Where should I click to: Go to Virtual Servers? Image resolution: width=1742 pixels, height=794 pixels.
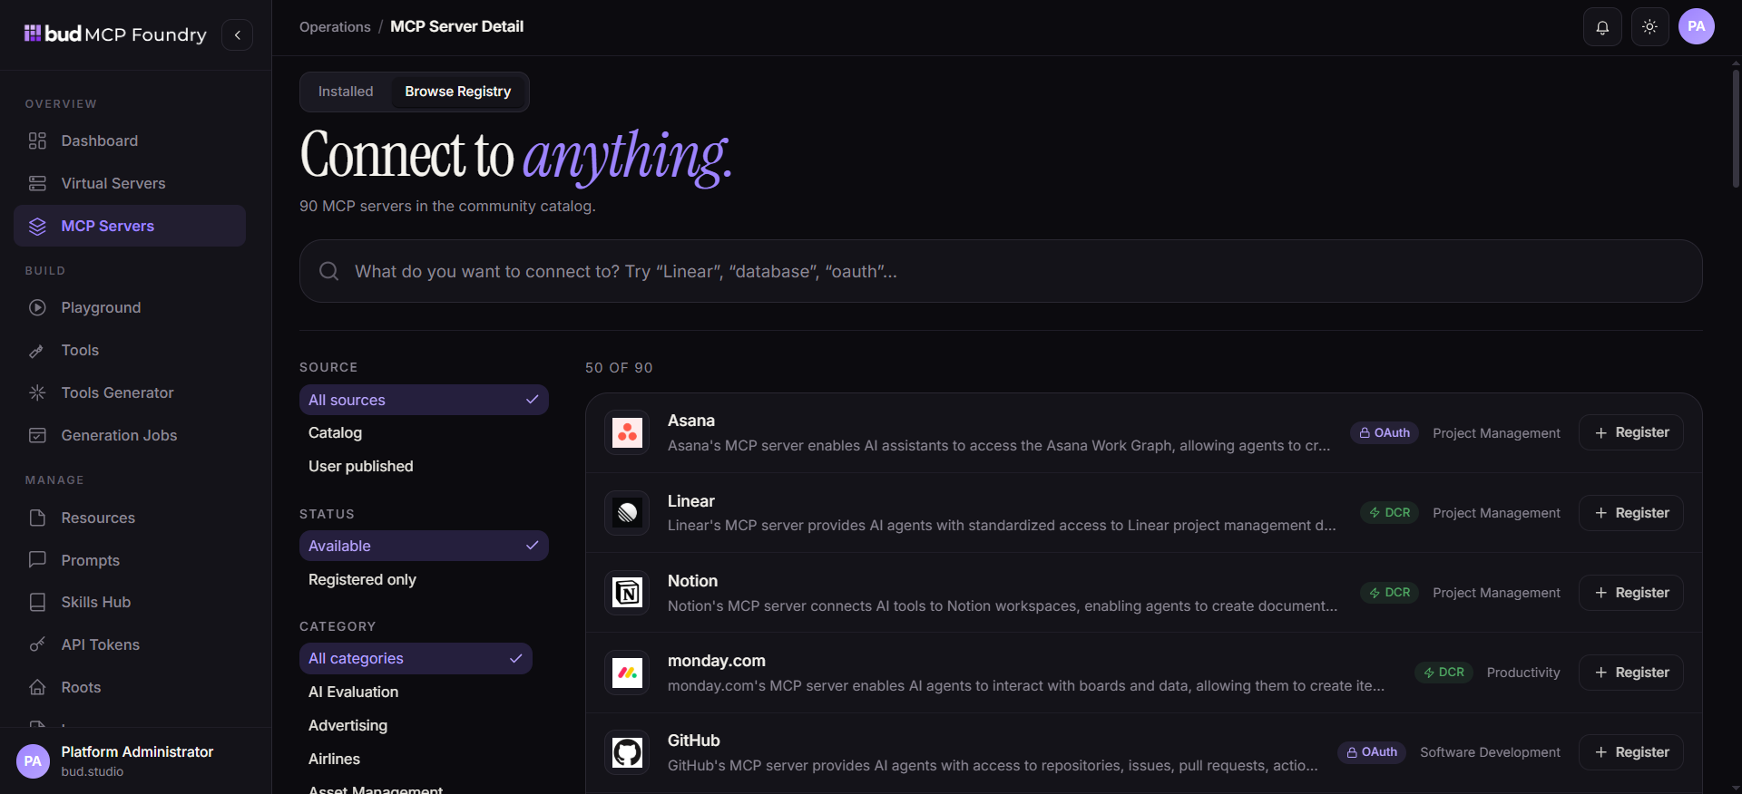(x=130, y=183)
